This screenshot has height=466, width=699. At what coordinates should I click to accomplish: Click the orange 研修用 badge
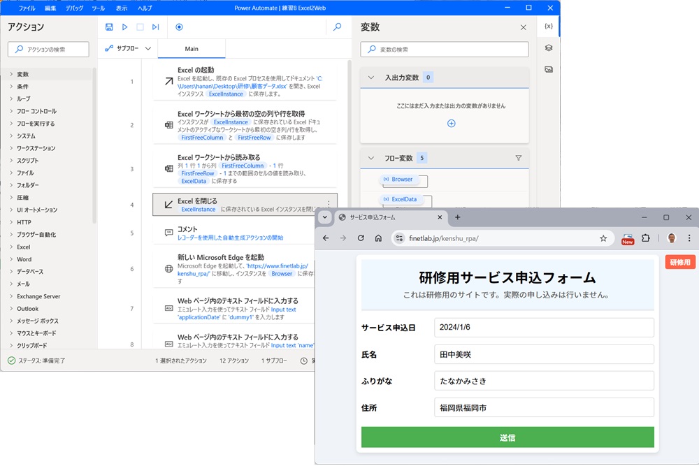click(x=680, y=263)
